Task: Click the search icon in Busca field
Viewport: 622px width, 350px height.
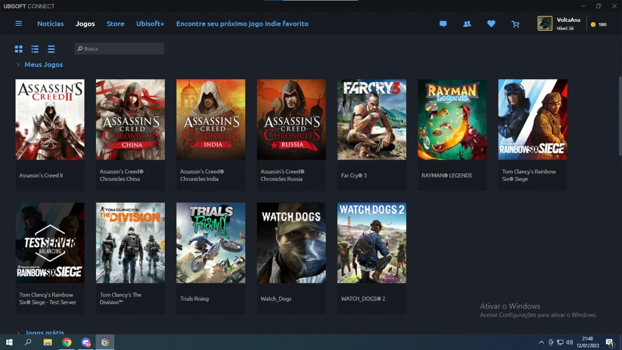Action: tap(80, 48)
